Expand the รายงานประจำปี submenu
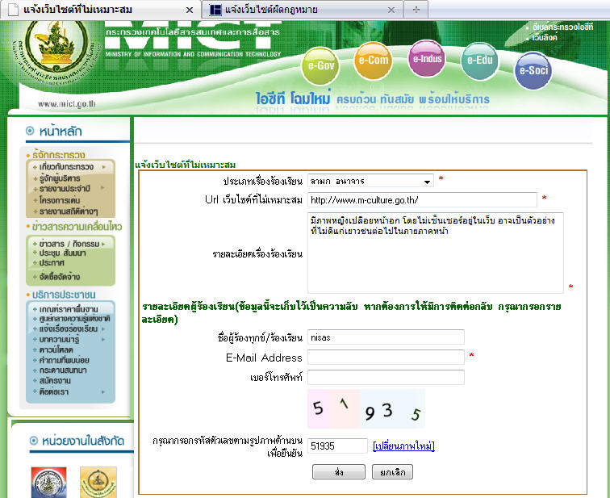 pyautogui.click(x=65, y=189)
